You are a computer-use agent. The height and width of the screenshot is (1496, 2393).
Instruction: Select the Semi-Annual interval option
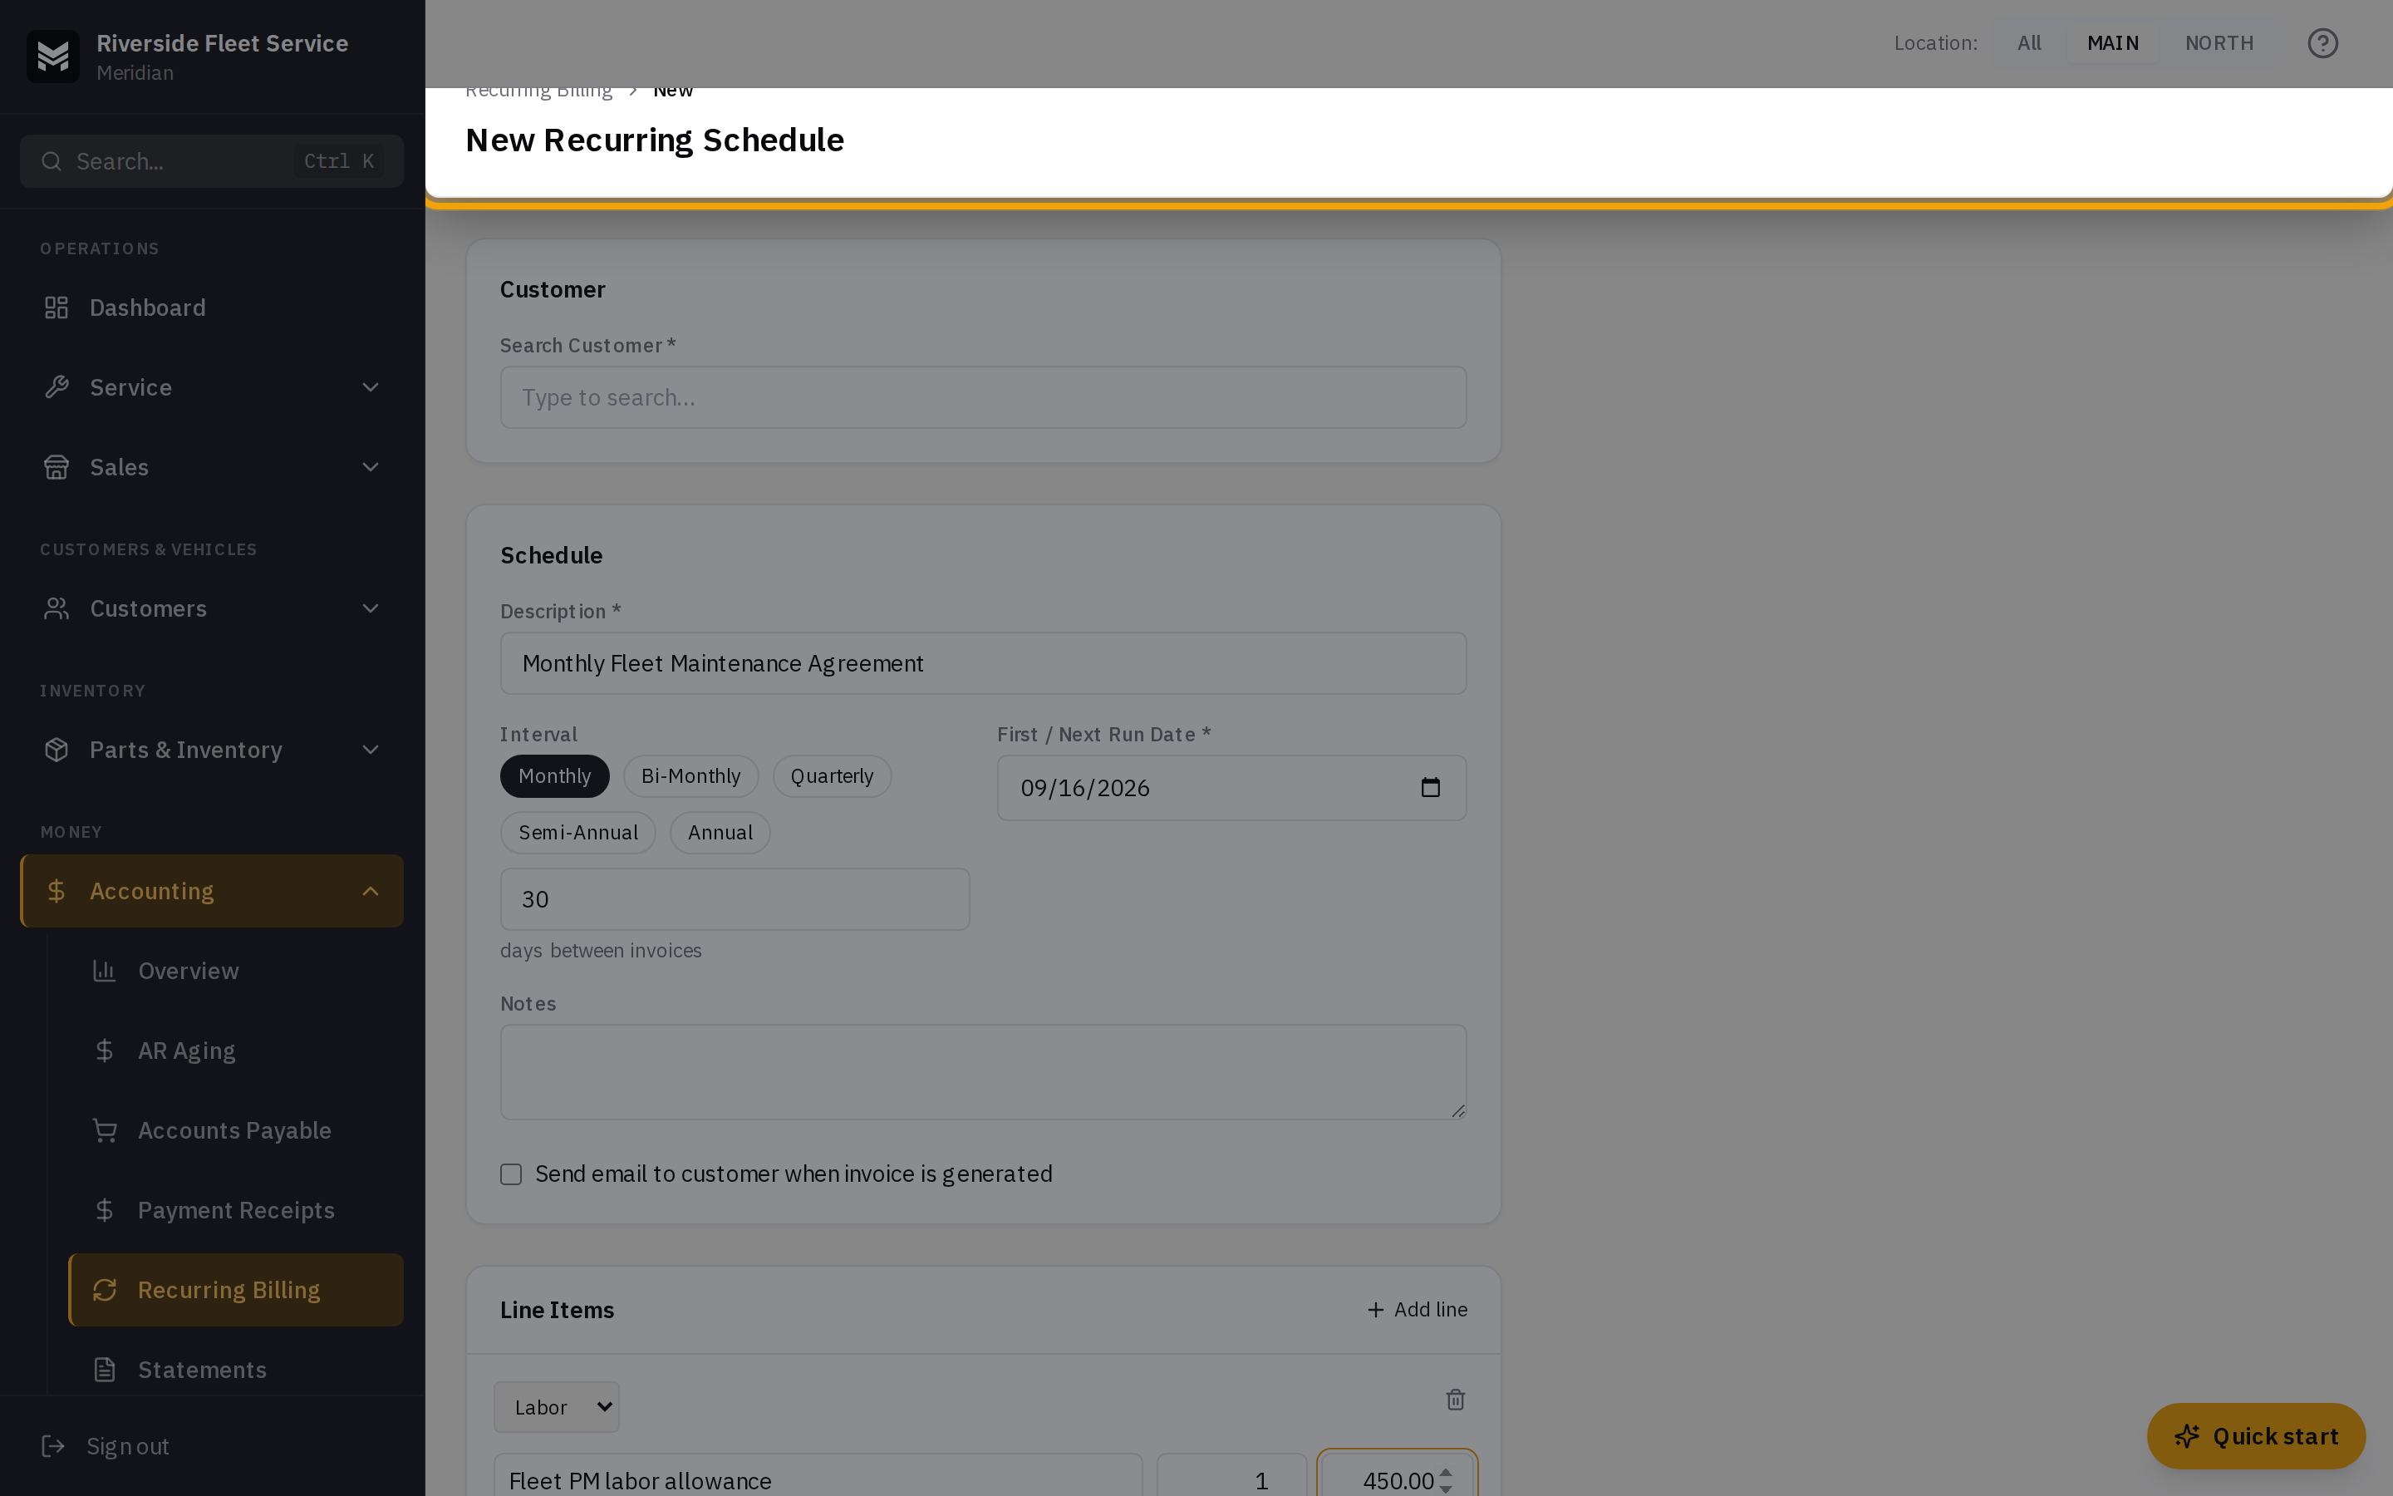coord(578,833)
